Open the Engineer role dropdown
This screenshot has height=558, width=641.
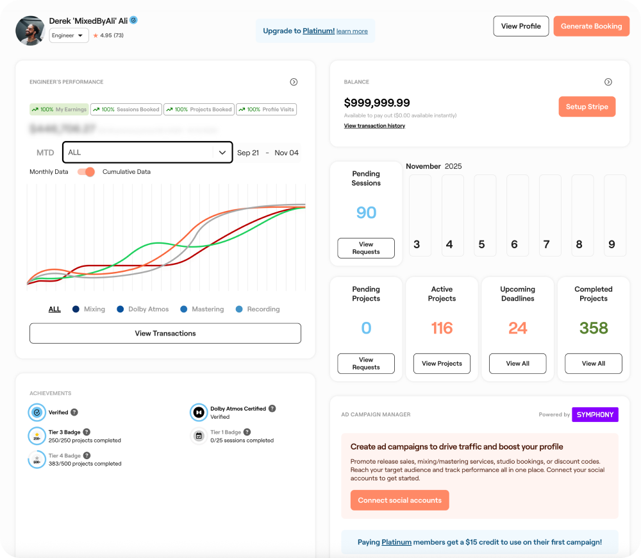coord(69,36)
